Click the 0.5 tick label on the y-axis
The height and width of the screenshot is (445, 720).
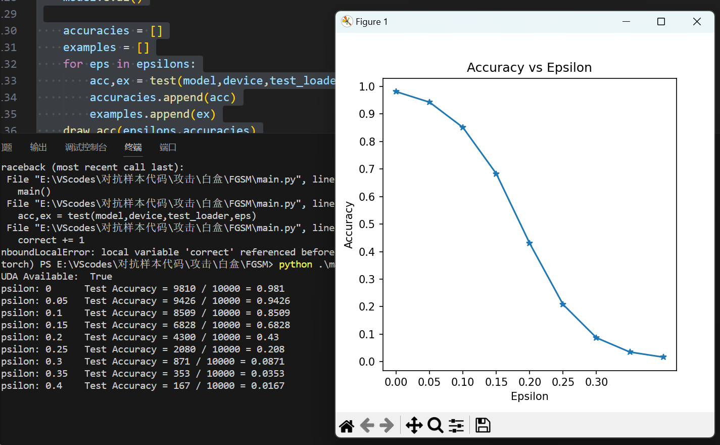pos(367,224)
